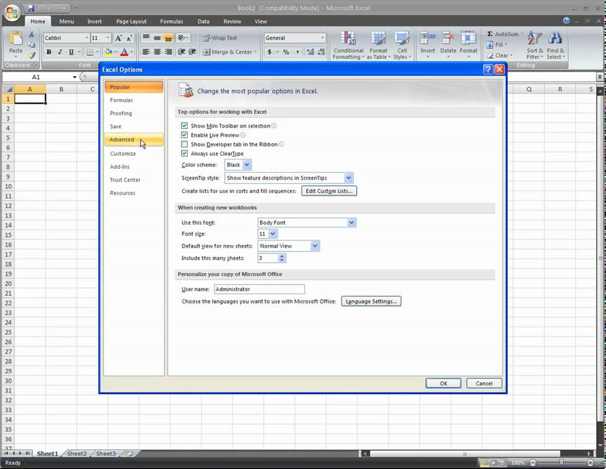Click the Wrap Text button
This screenshot has width=606, height=469.
tap(220, 38)
